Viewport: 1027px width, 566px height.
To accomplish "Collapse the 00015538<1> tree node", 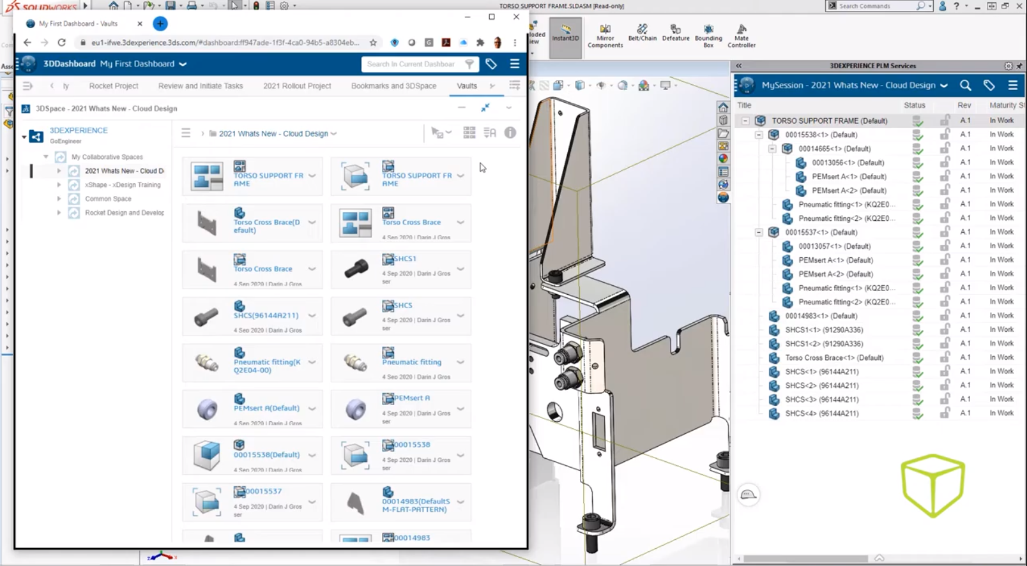I will click(x=759, y=135).
